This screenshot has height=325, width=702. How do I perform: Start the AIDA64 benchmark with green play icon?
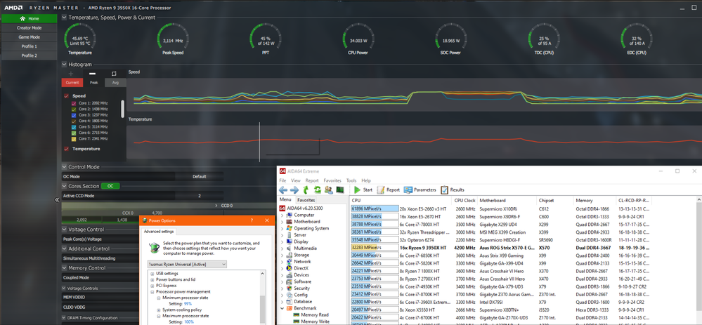pyautogui.click(x=358, y=190)
